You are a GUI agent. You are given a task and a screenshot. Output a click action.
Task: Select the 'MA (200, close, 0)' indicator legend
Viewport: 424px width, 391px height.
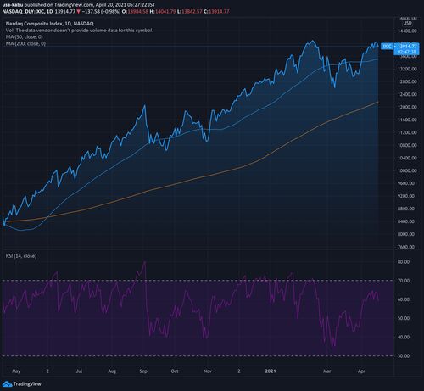[x=25, y=43]
